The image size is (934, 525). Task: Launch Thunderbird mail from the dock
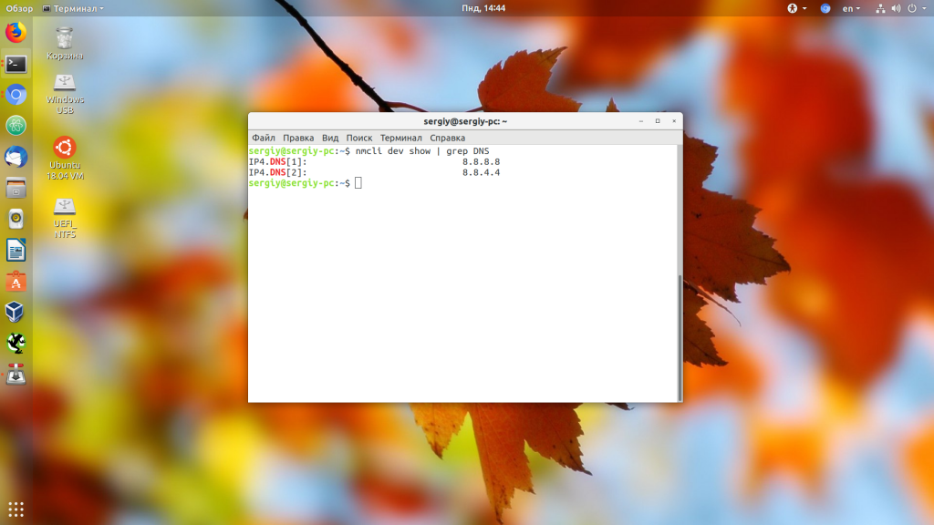coord(16,157)
